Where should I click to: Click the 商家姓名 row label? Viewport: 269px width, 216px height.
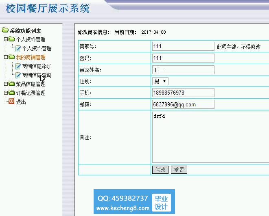coord(91,70)
